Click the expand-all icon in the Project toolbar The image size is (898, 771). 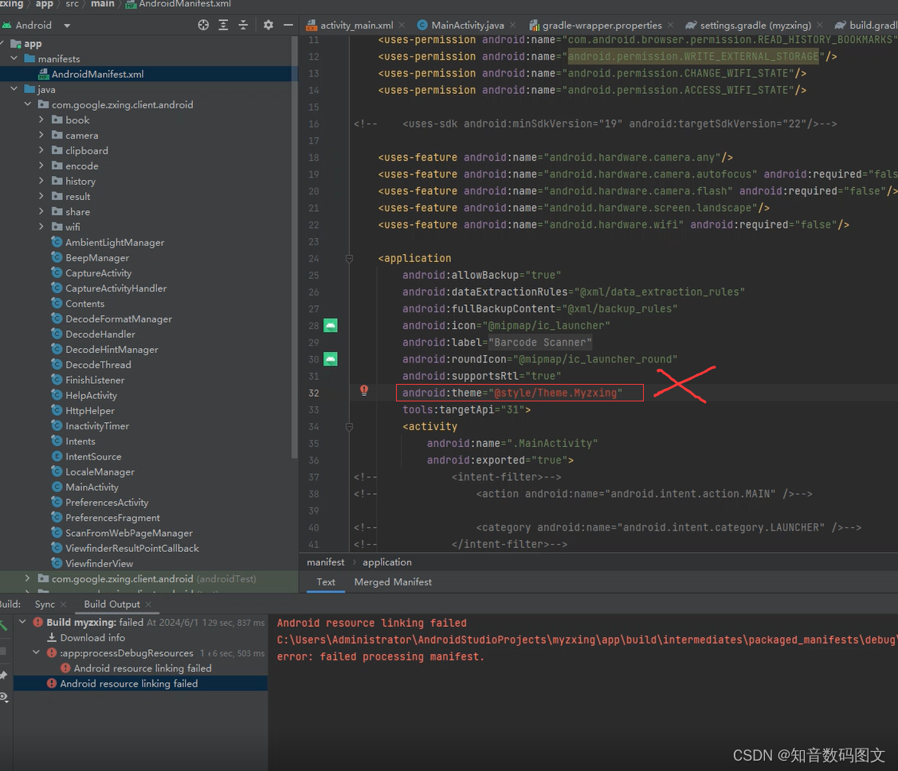tap(223, 25)
